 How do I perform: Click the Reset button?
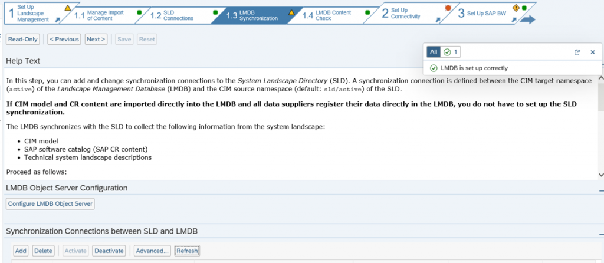147,40
